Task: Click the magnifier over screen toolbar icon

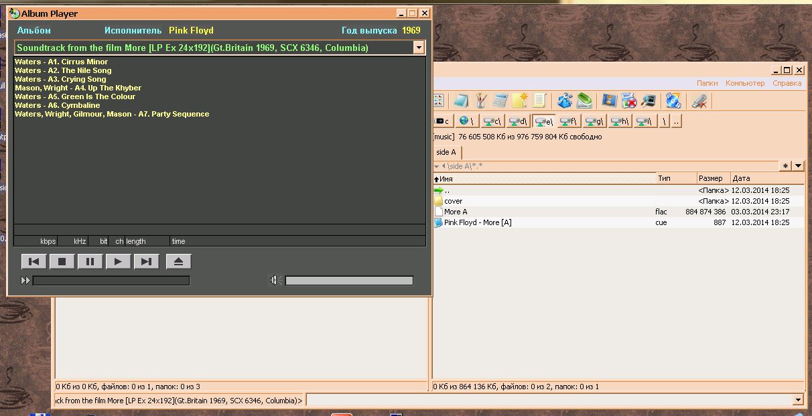Action: tap(648, 100)
